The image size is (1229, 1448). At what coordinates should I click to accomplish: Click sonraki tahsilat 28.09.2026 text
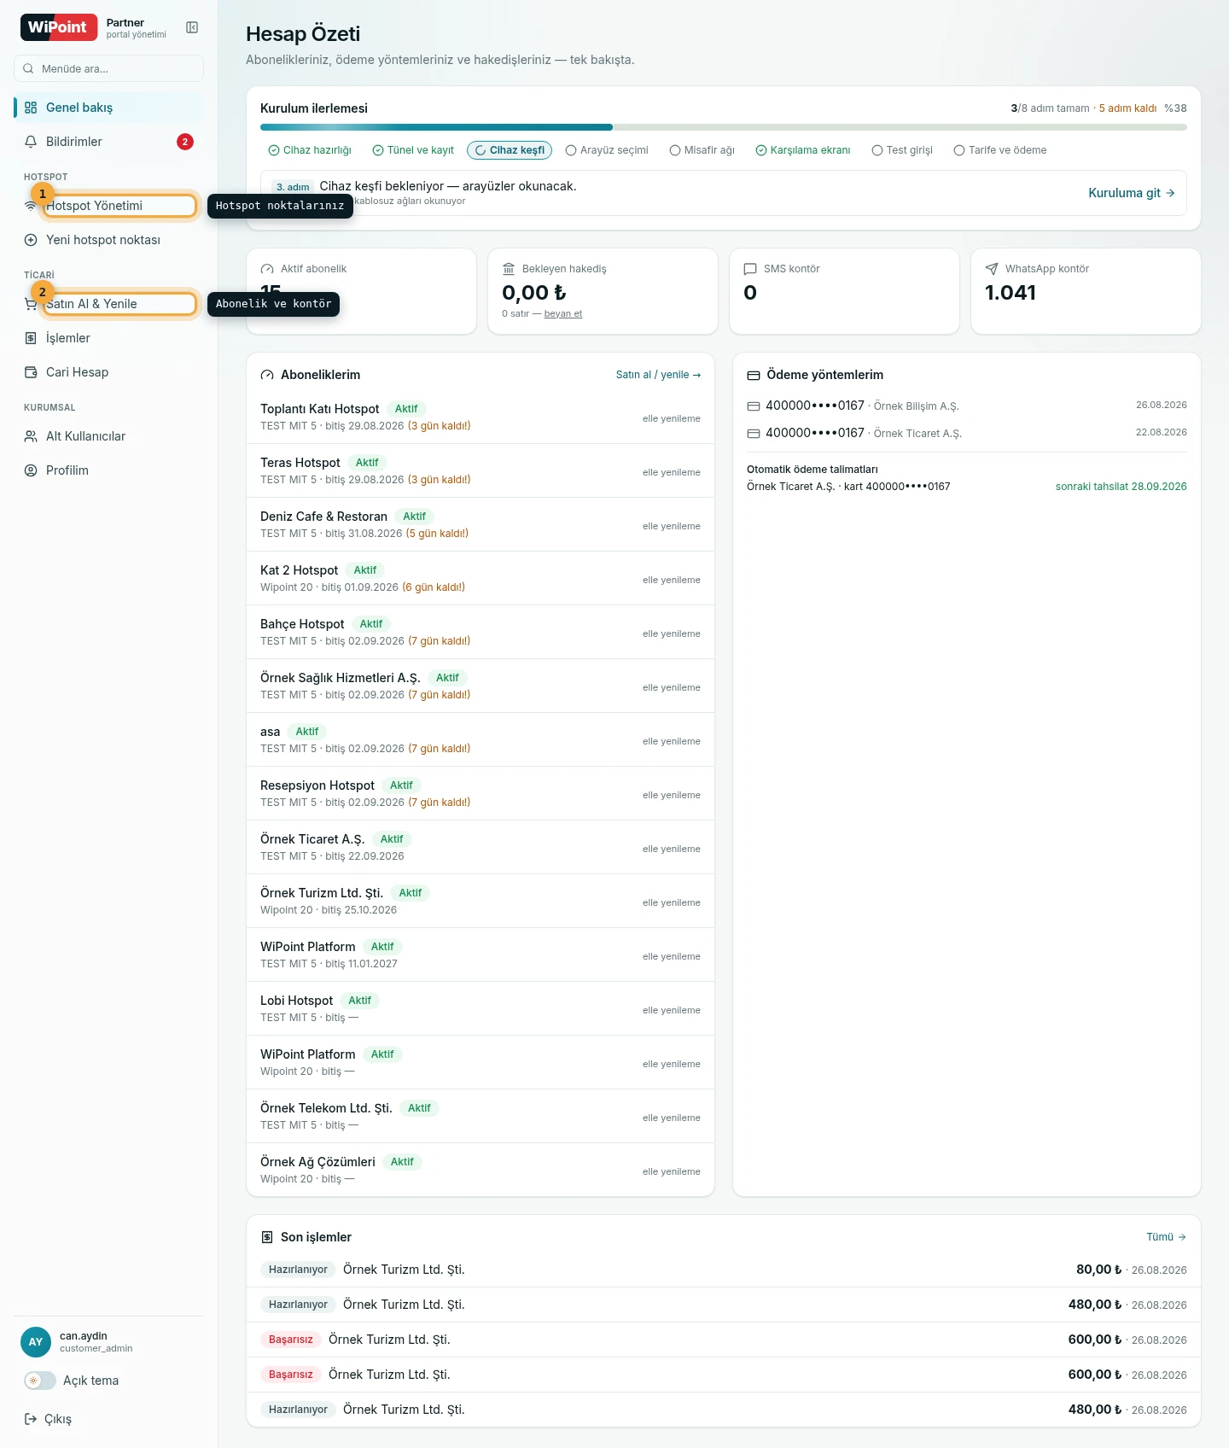(1121, 487)
